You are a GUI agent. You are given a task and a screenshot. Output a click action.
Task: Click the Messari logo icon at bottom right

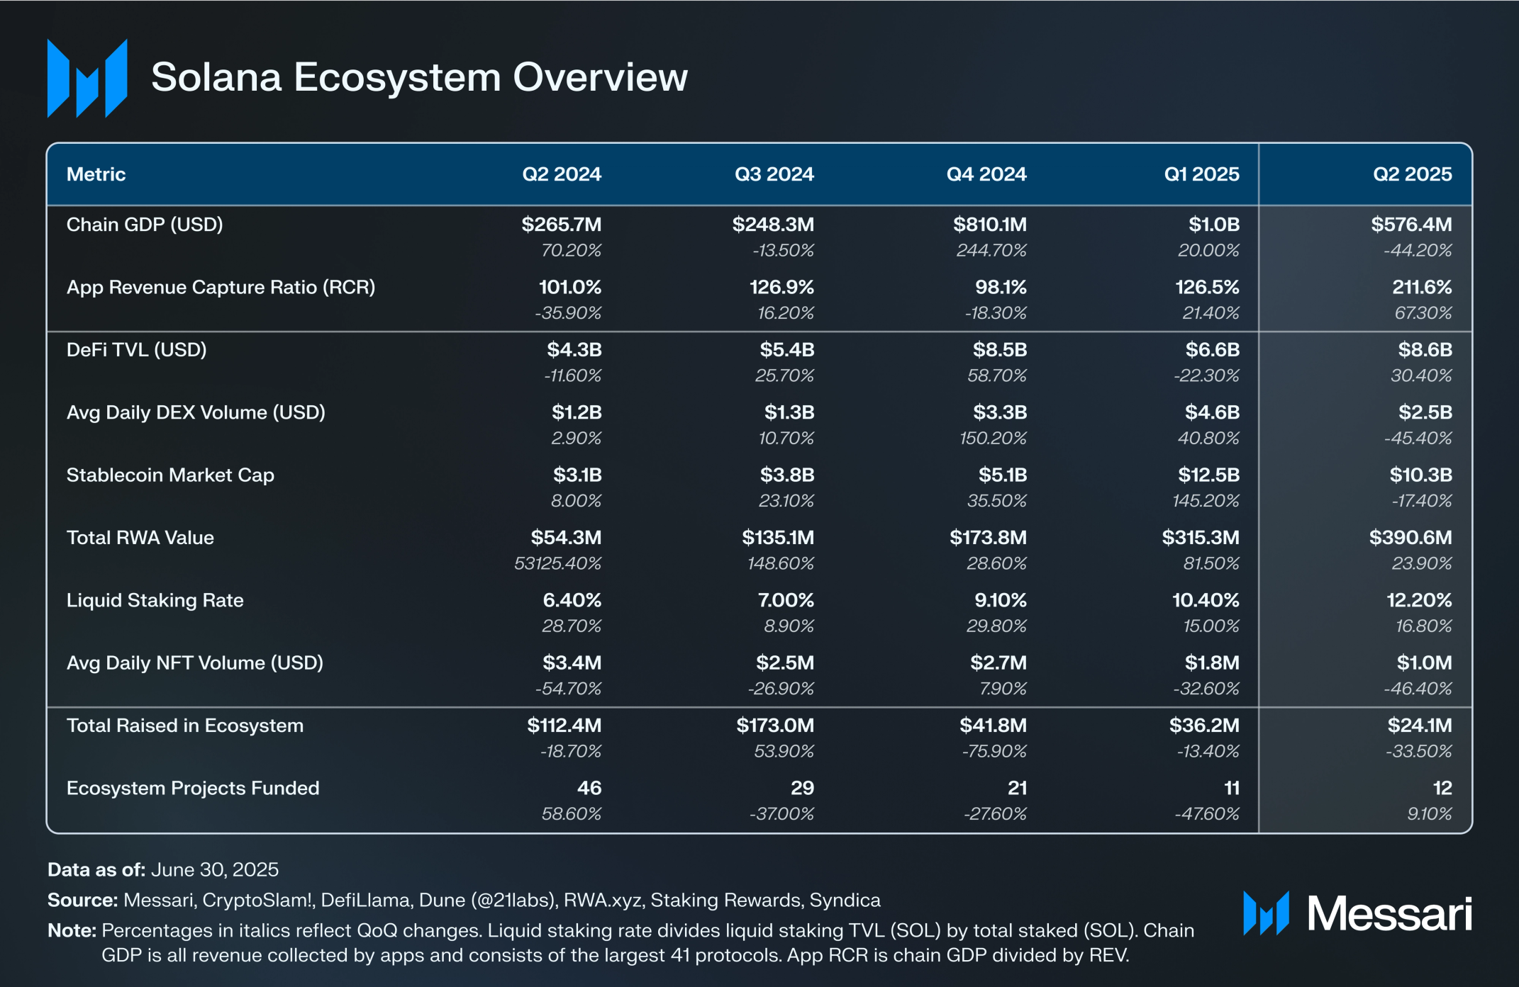point(1266,913)
